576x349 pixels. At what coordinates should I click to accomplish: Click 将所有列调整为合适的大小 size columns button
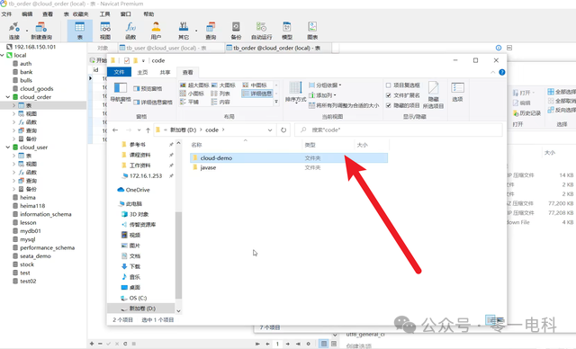[344, 105]
